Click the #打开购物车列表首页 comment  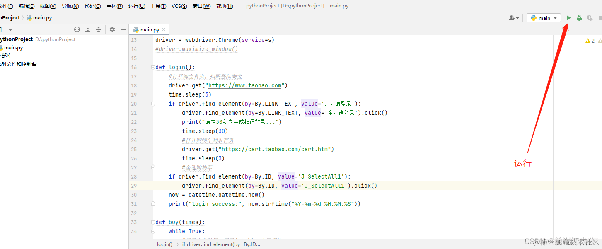(208, 140)
